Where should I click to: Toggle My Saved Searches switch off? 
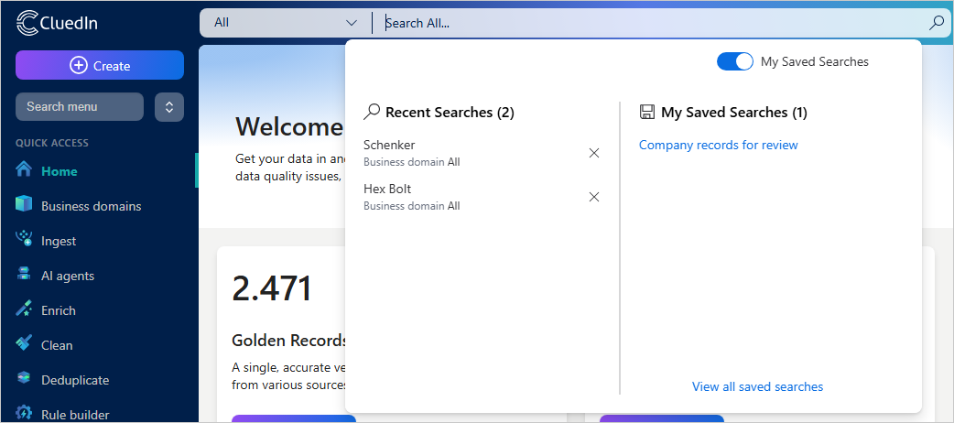pos(735,61)
